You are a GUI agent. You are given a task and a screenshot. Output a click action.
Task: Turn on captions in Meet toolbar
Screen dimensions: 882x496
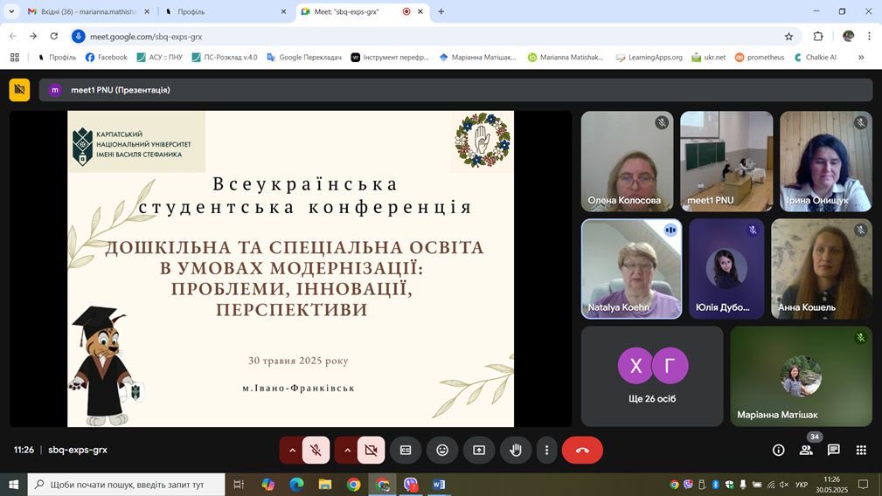pyautogui.click(x=406, y=450)
